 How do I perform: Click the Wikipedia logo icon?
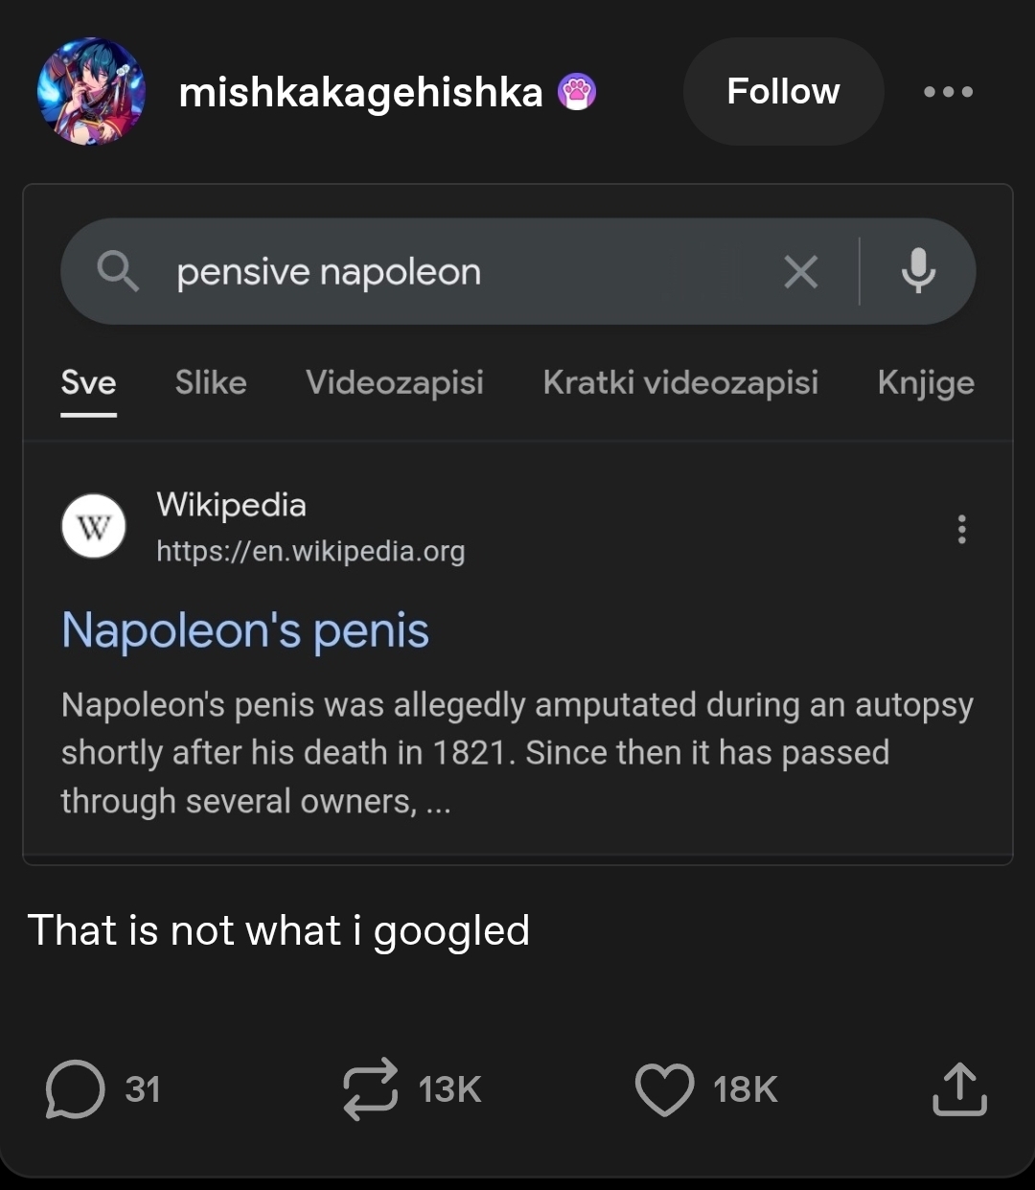(x=93, y=527)
